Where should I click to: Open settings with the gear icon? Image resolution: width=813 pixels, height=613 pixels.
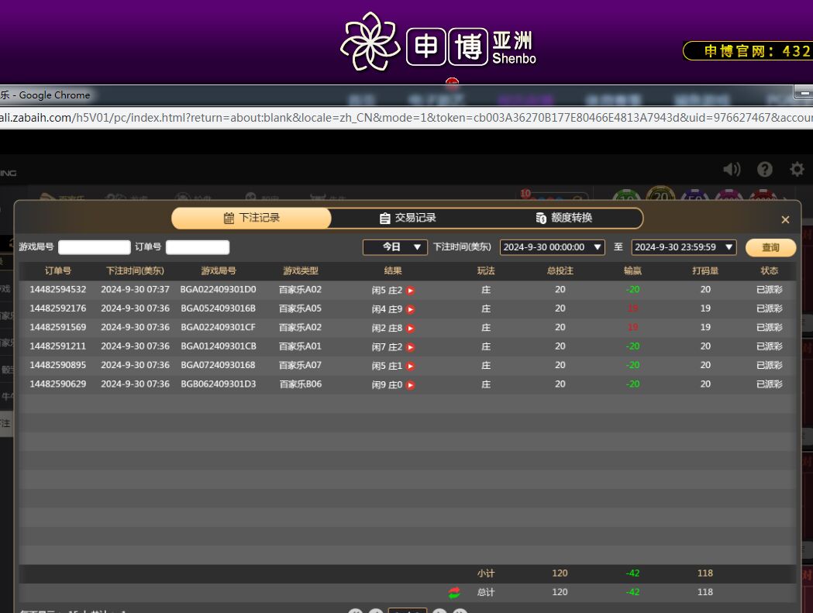coord(797,169)
